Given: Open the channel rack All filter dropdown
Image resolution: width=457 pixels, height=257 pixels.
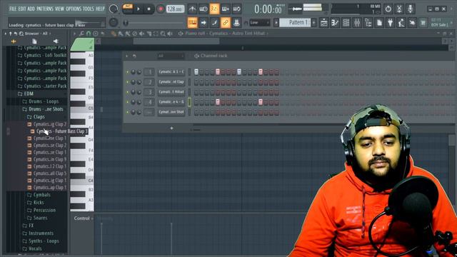Looking at the screenshot, I should click(x=171, y=56).
